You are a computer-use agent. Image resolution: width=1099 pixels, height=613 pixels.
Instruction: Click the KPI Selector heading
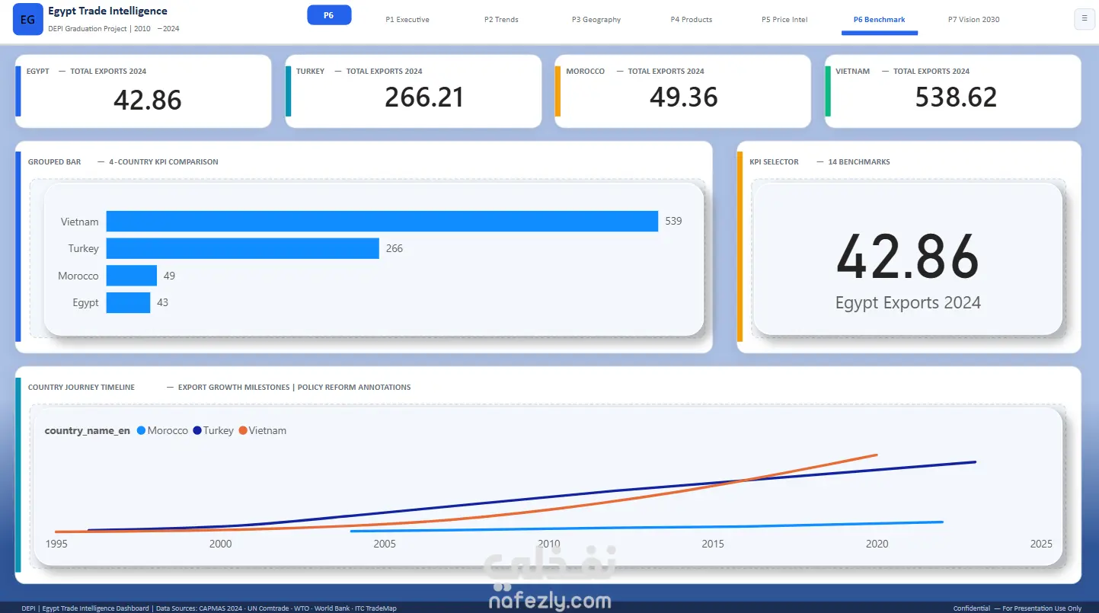[x=774, y=161]
